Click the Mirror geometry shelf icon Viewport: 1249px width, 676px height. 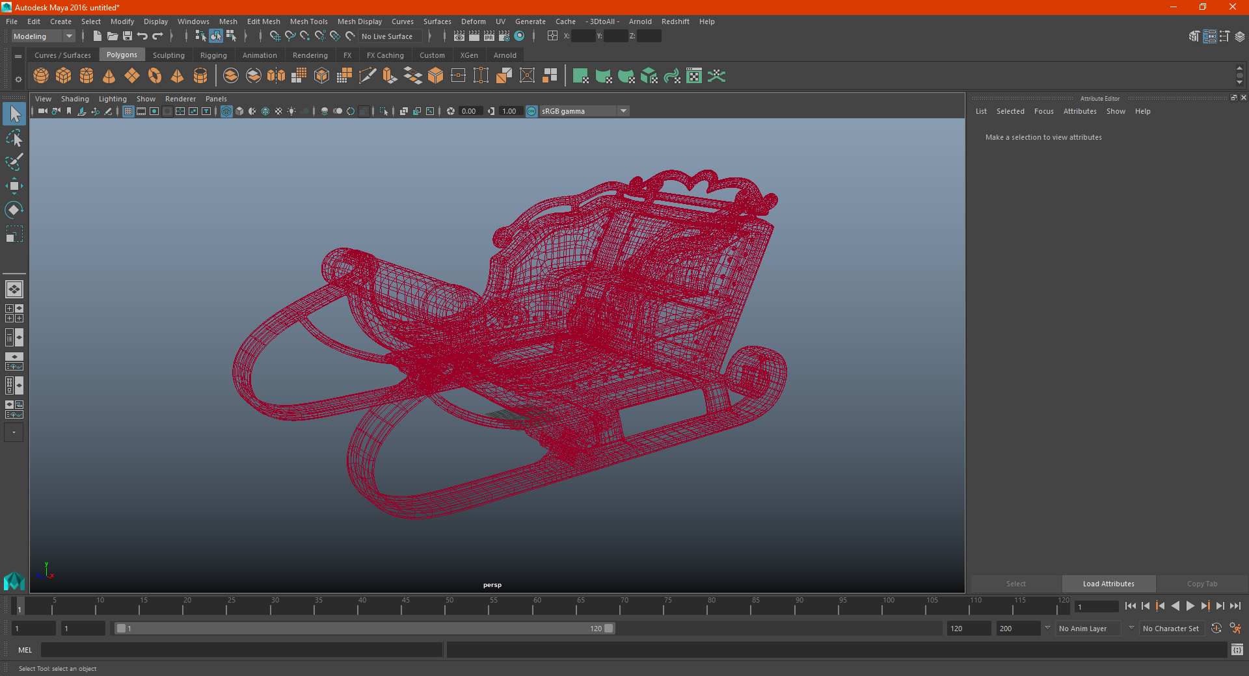[276, 76]
